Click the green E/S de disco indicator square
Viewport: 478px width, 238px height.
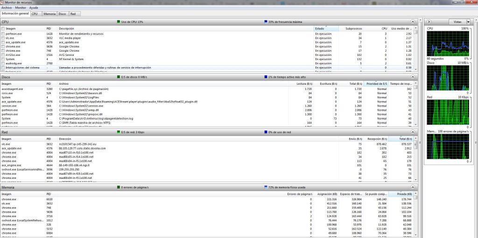coord(119,77)
